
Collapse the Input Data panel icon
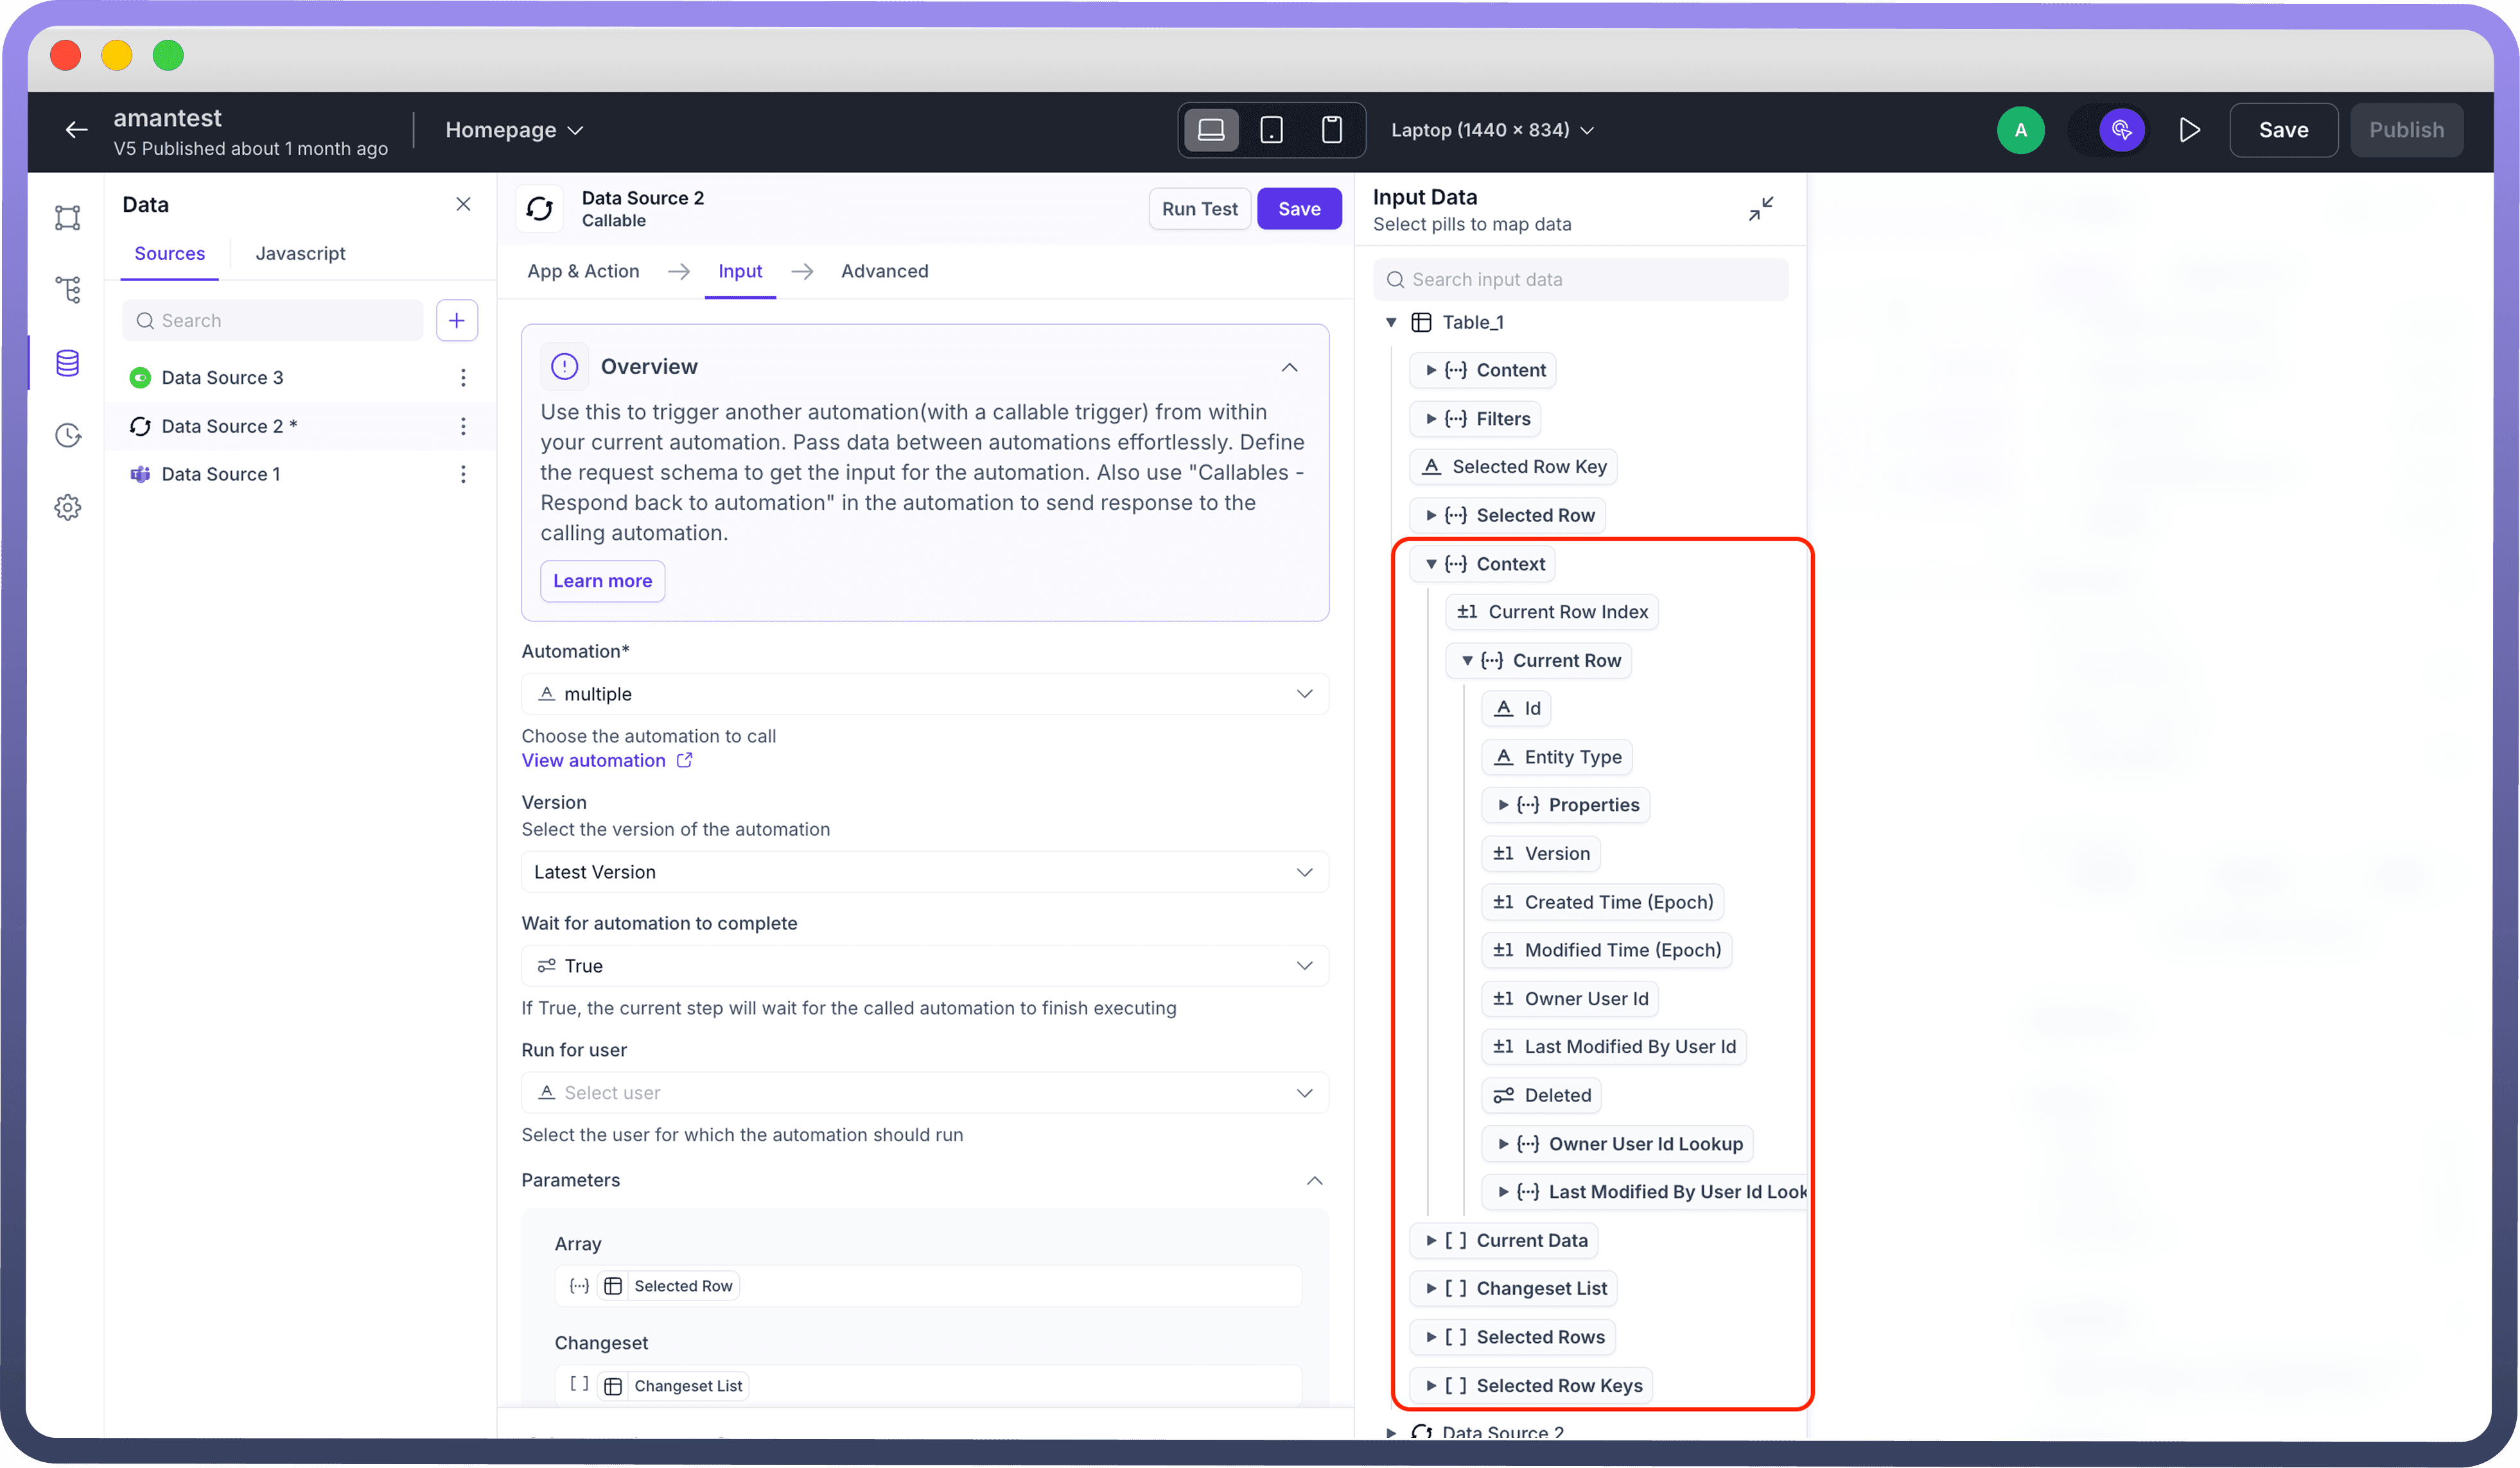click(x=1760, y=209)
